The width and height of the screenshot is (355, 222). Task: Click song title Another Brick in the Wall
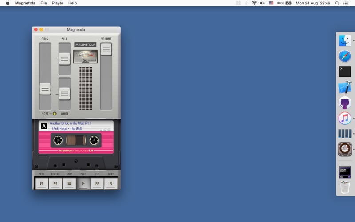70,123
